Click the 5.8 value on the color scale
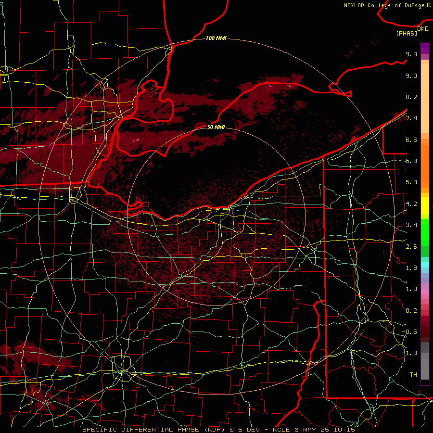This screenshot has height=433, width=433. click(x=411, y=161)
